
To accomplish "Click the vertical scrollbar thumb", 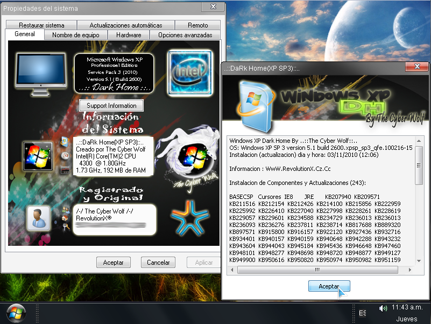I will (419, 166).
